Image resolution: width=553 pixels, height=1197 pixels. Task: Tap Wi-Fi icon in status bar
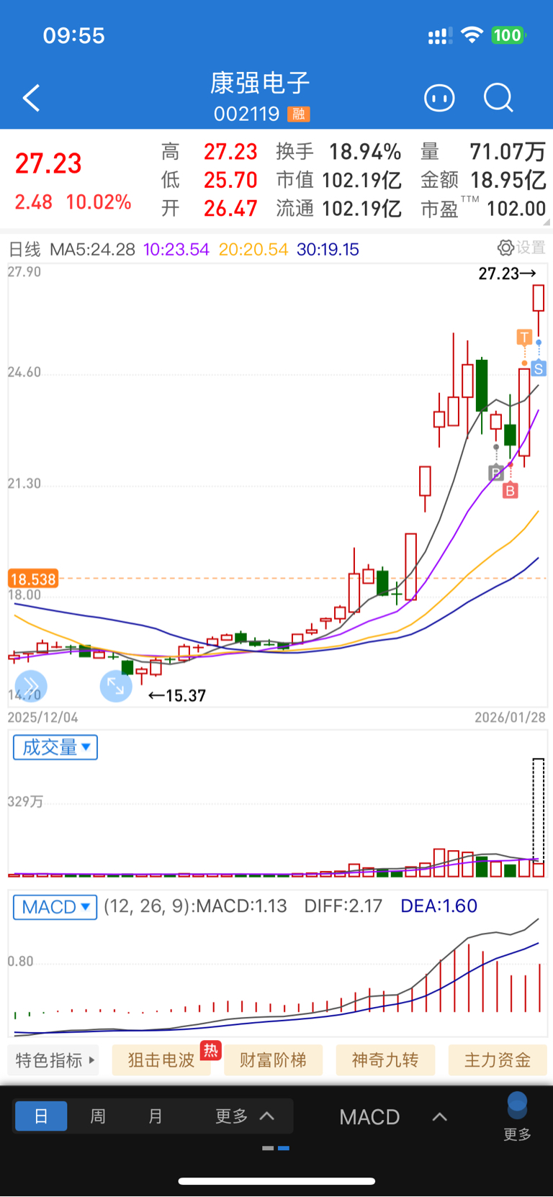click(472, 35)
